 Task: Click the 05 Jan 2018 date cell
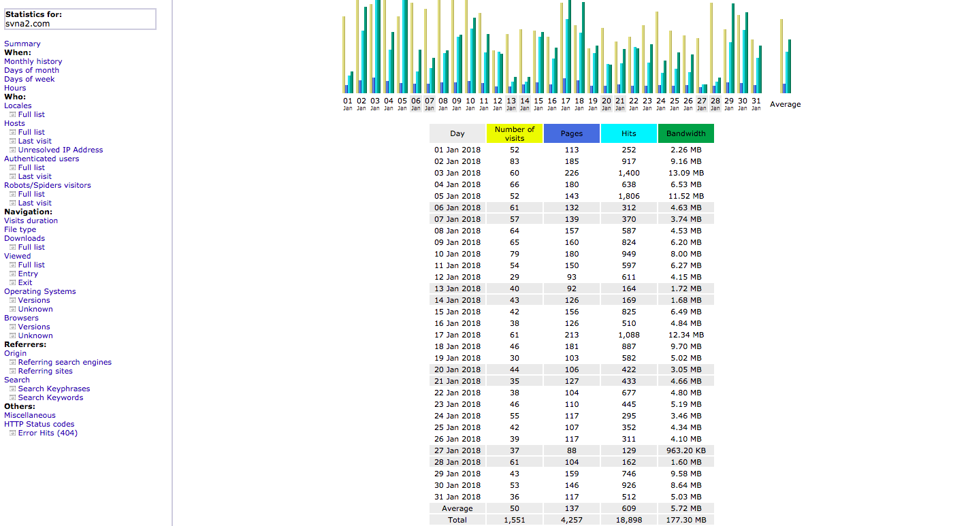click(457, 196)
